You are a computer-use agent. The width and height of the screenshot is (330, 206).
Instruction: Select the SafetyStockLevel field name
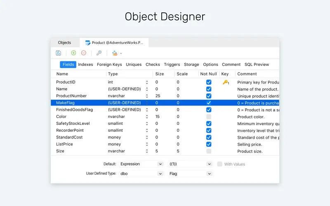click(x=73, y=124)
